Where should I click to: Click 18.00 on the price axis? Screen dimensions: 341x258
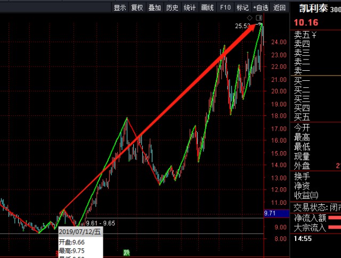(x=279, y=116)
